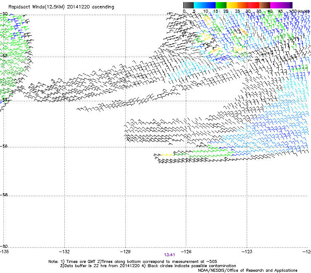Click the -135 longitude label
The width and height of the screenshot is (311, 273).
click(4, 252)
